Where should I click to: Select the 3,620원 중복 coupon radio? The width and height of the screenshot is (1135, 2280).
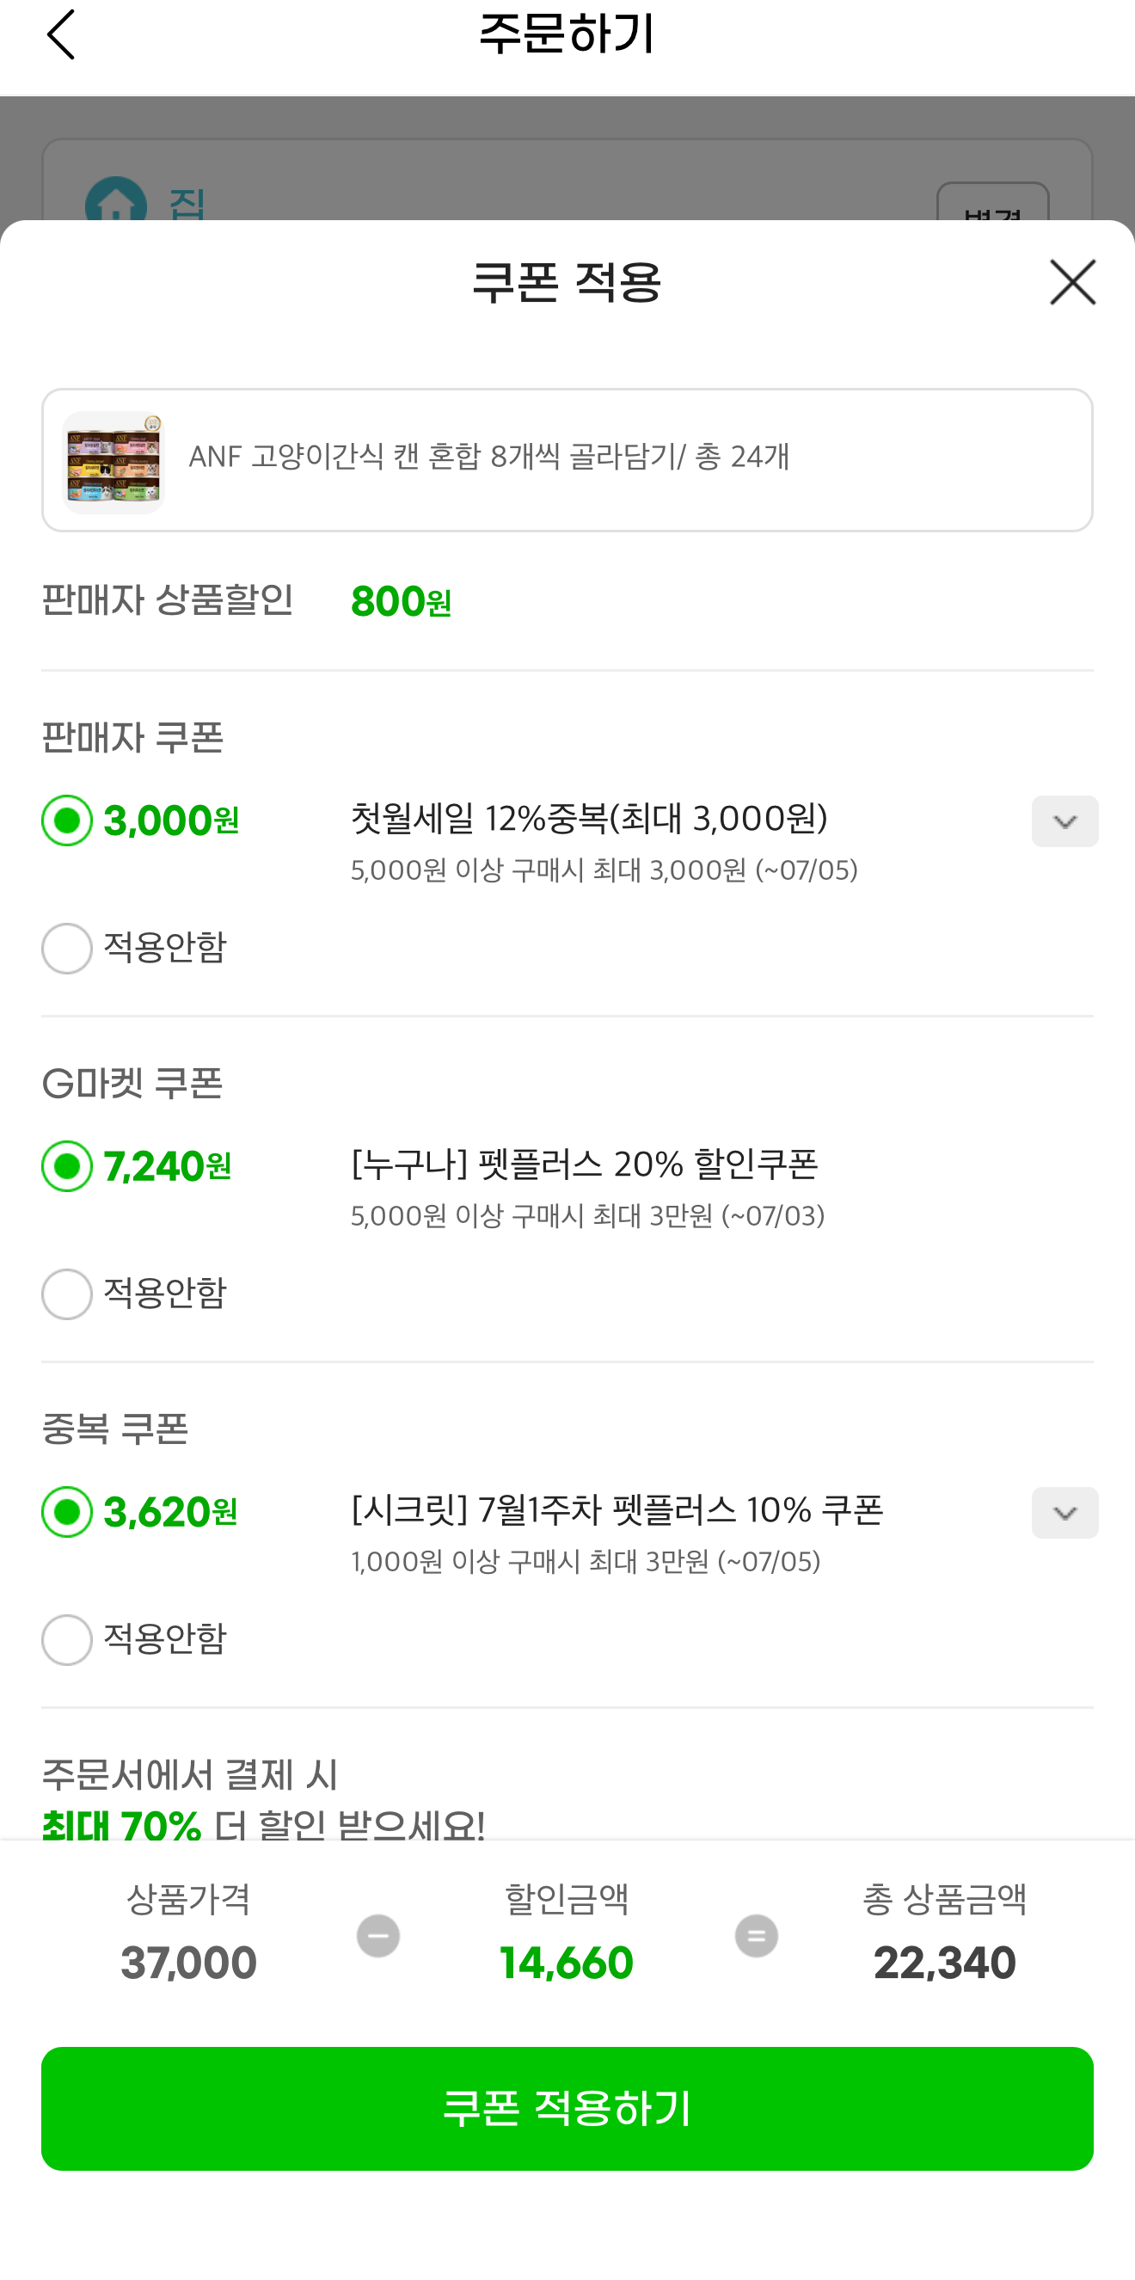point(67,1512)
